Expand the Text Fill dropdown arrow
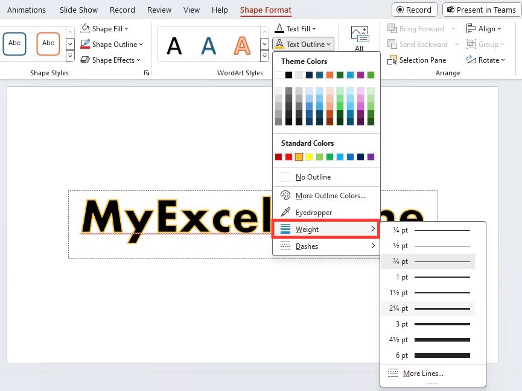This screenshot has width=522, height=391. point(314,29)
